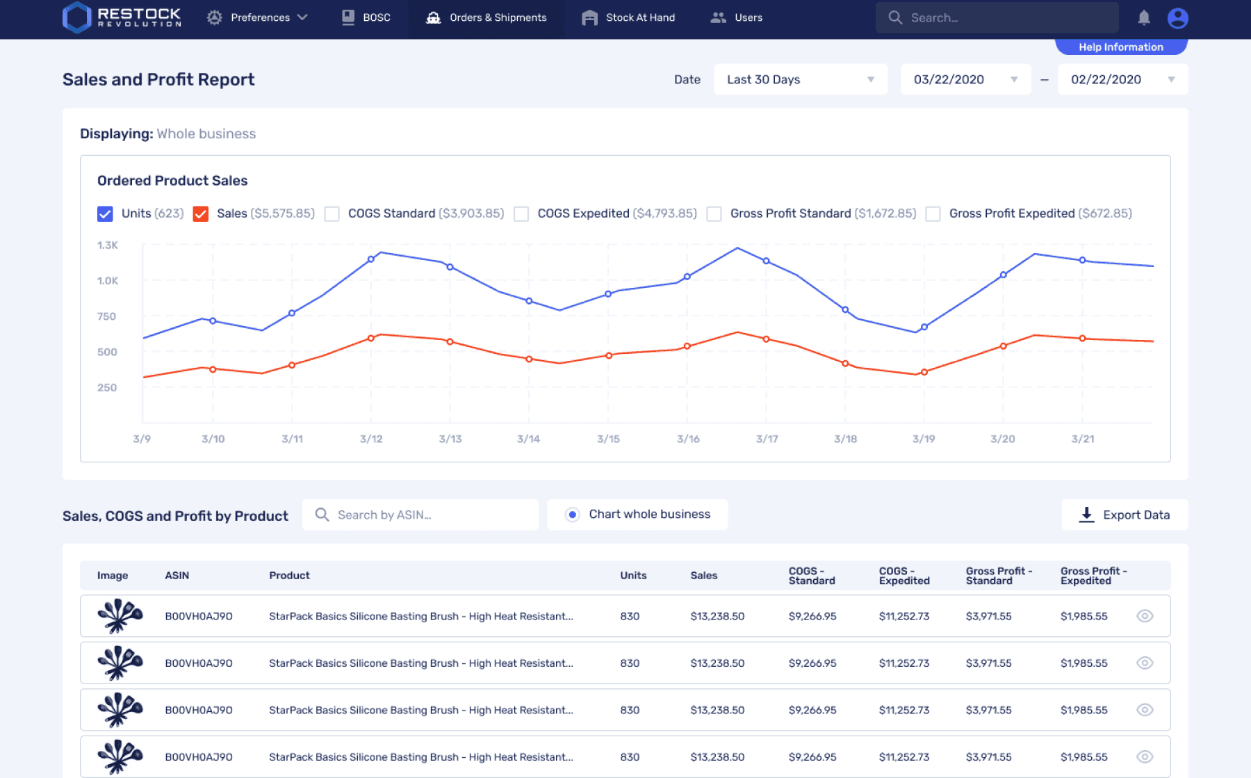The height and width of the screenshot is (778, 1251).
Task: Click the Units column header
Action: pyautogui.click(x=633, y=576)
